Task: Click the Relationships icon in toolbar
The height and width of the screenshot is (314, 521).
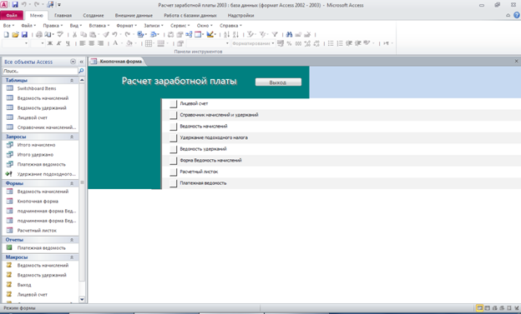Action: [x=189, y=34]
